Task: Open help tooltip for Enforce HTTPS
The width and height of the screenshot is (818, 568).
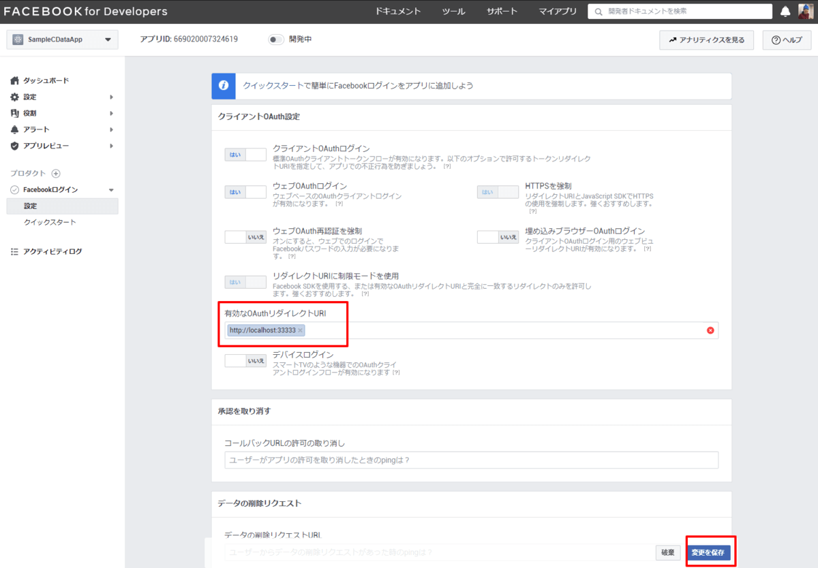Action: coord(533,211)
